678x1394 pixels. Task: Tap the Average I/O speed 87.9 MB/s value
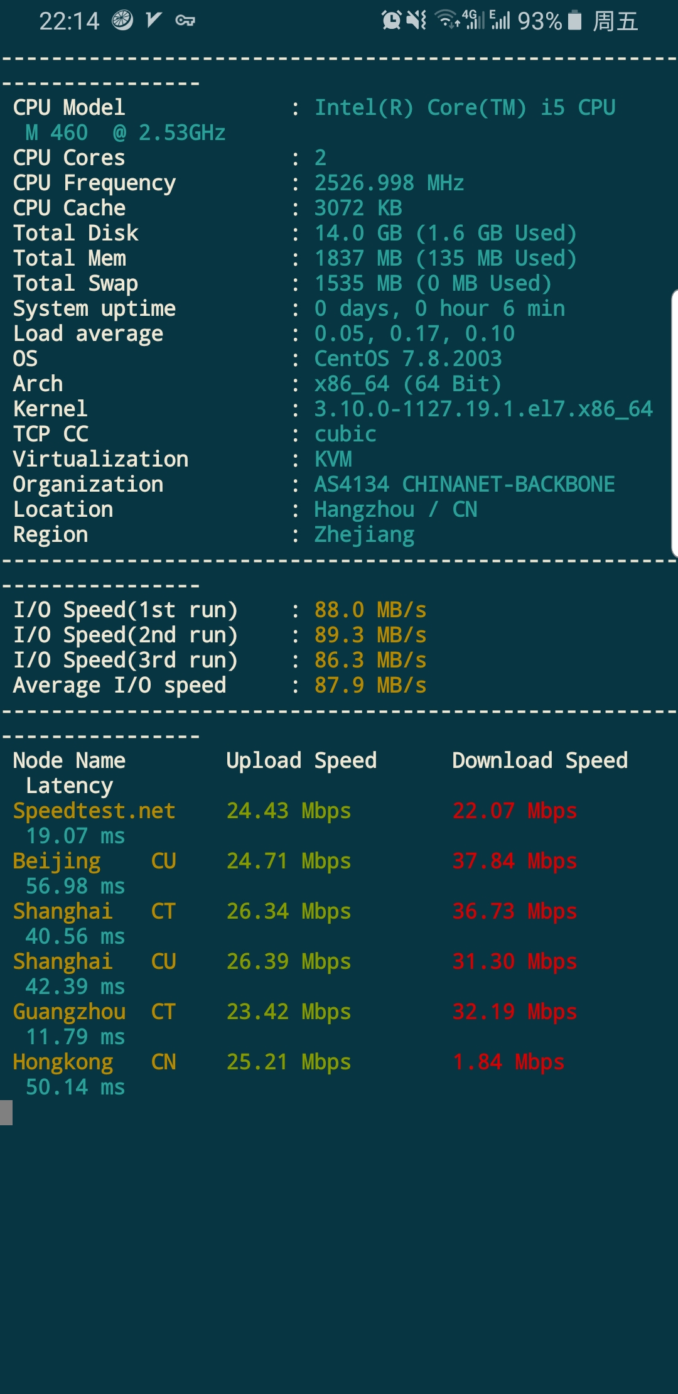[x=370, y=685]
